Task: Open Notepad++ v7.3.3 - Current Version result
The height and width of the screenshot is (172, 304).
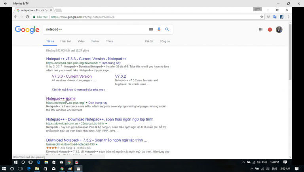Action: coord(86,59)
